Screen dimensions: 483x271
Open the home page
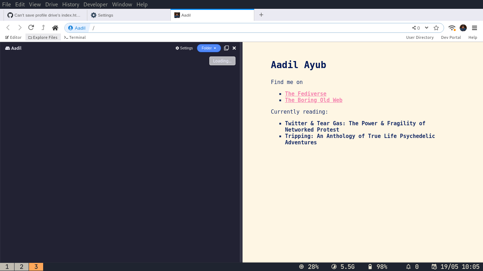(55, 28)
